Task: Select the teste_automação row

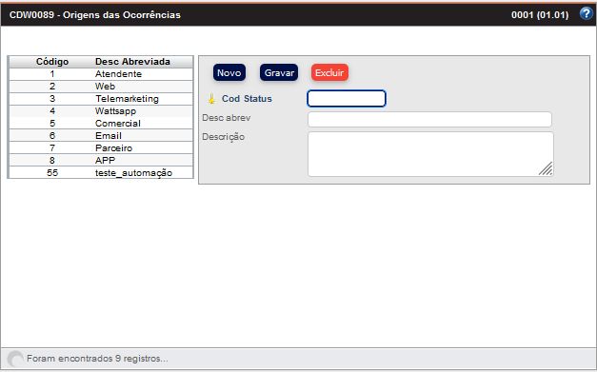Action: 101,173
